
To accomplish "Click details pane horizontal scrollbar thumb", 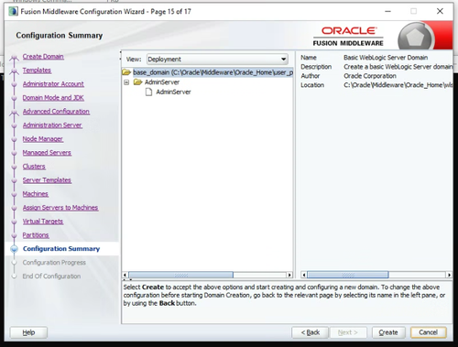I will (x=348, y=275).
